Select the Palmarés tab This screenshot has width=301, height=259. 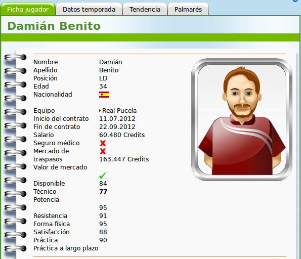point(188,10)
